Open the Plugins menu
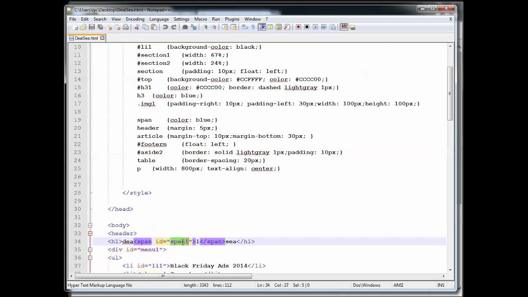The image size is (528, 297). [232, 19]
